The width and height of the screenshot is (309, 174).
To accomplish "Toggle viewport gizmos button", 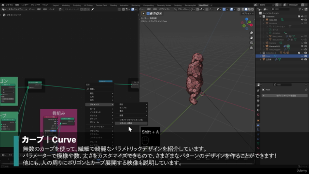I will [224, 9].
